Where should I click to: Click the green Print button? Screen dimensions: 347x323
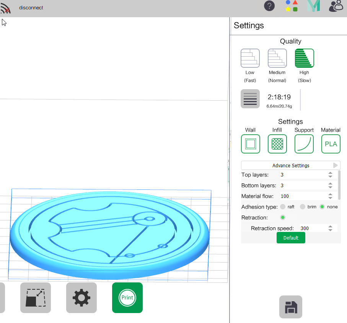pyautogui.click(x=127, y=297)
